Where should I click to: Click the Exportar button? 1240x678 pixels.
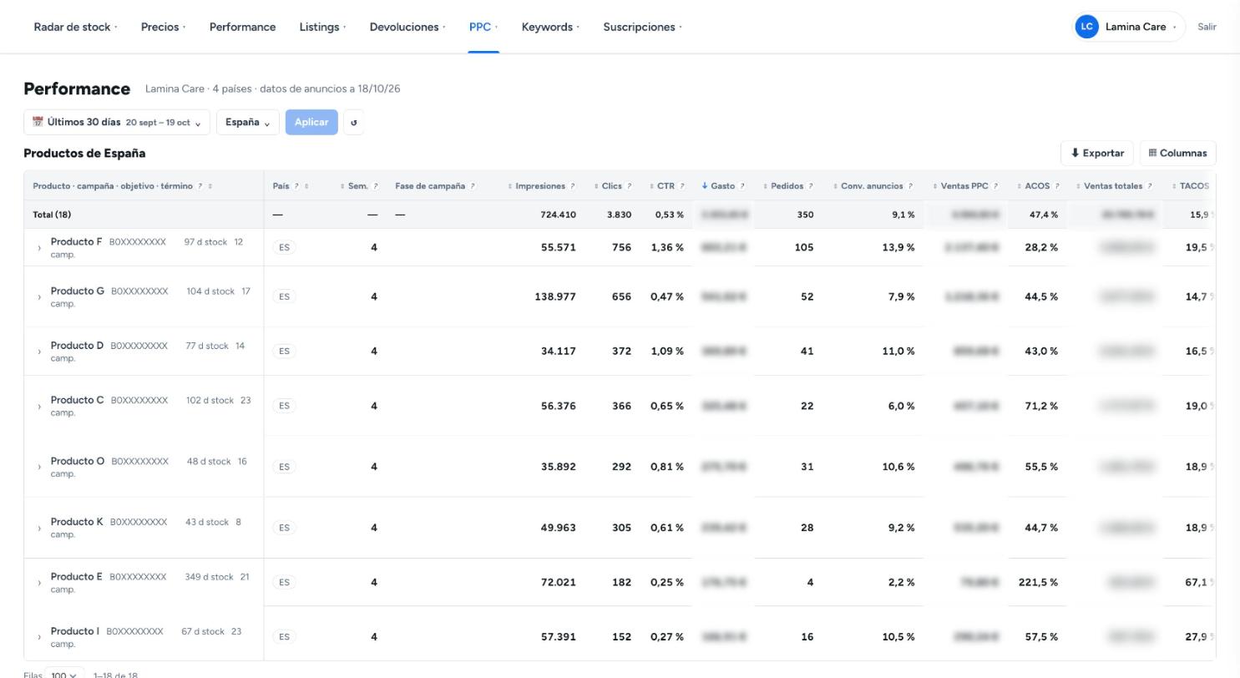1097,154
